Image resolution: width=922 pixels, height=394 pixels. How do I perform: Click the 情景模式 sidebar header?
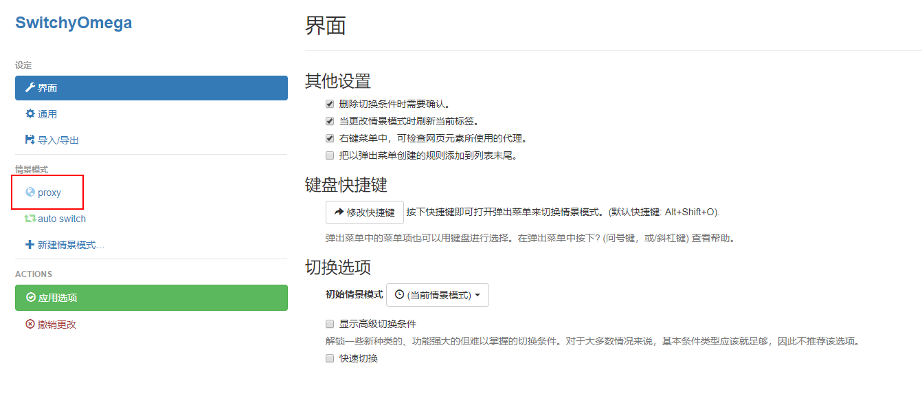click(32, 169)
